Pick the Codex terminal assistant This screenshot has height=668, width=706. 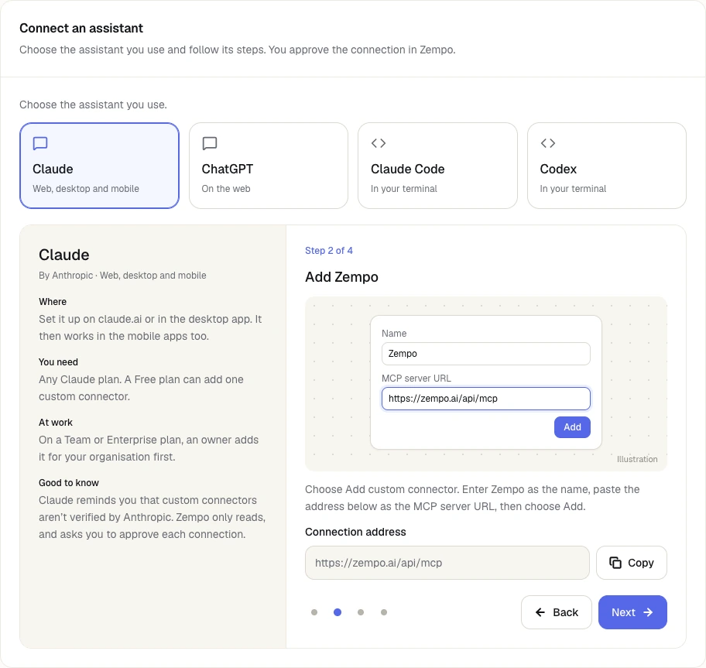pos(606,166)
